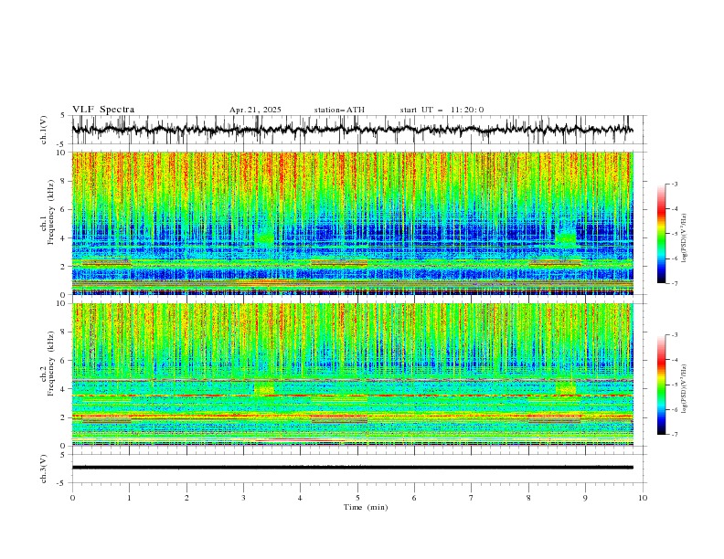Click the time axis tick label '10'
Image resolution: width=724 pixels, height=559 pixels.
pyautogui.click(x=643, y=498)
